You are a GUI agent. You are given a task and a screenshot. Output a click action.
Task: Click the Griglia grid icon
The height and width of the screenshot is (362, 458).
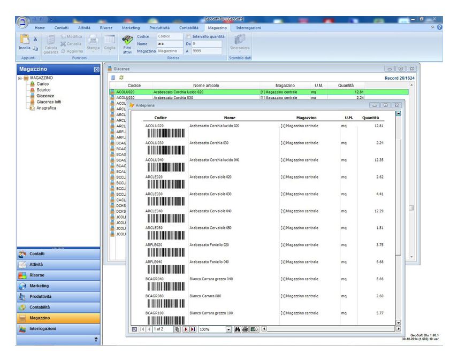[x=110, y=39]
